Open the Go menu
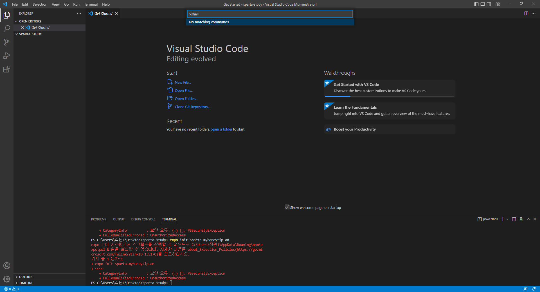540x292 pixels. 66,4
